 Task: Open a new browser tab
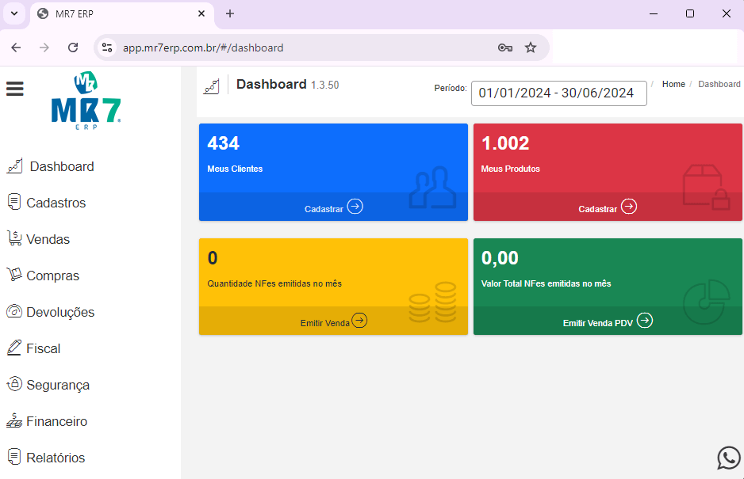(x=230, y=13)
